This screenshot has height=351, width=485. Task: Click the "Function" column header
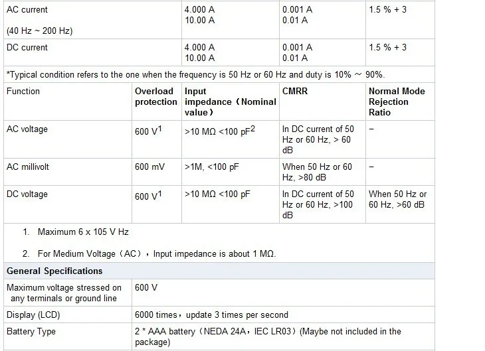[x=23, y=92]
